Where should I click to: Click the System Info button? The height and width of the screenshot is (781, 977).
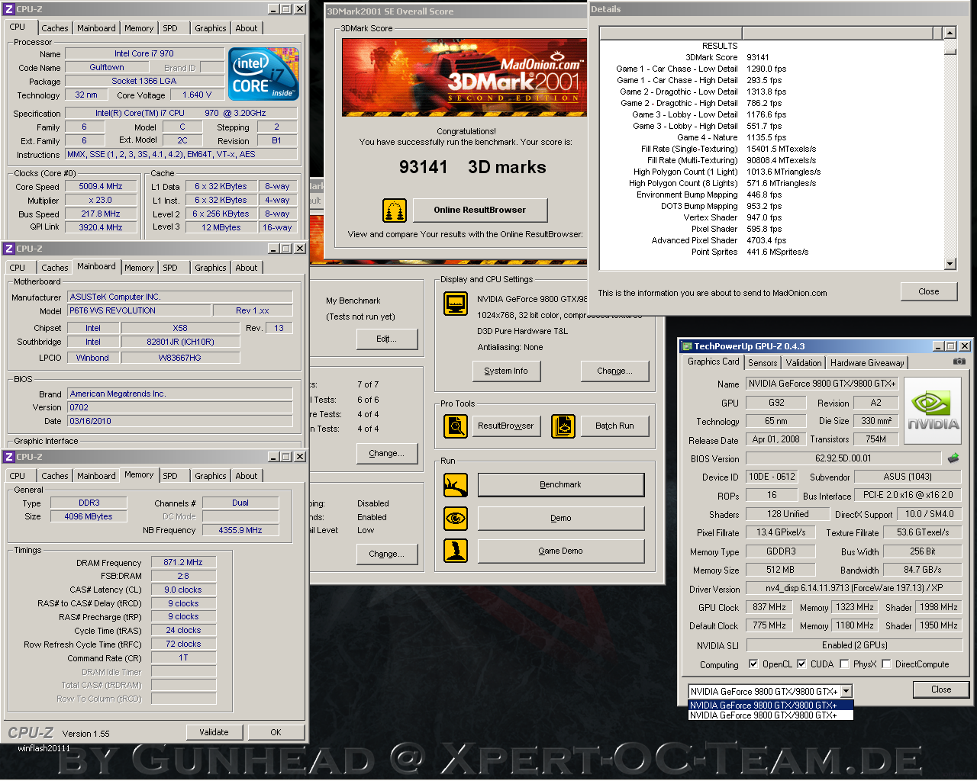point(506,371)
